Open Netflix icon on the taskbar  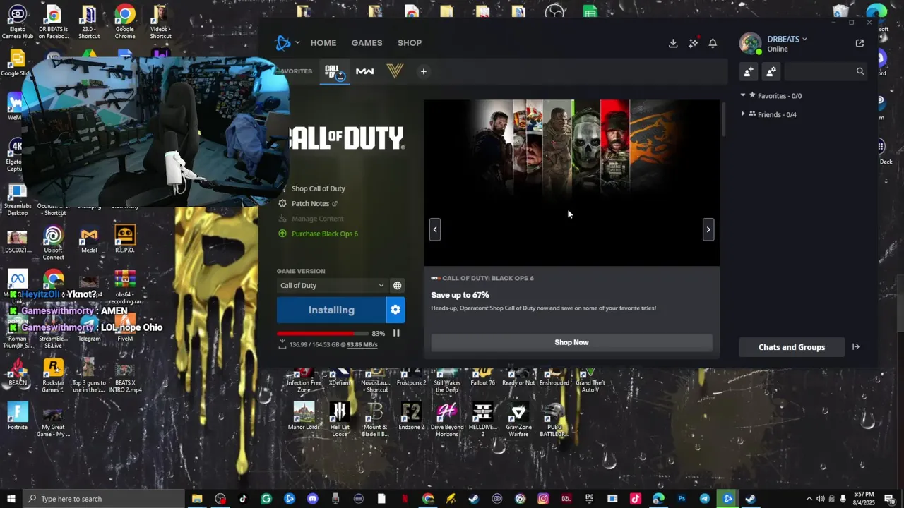(x=405, y=499)
